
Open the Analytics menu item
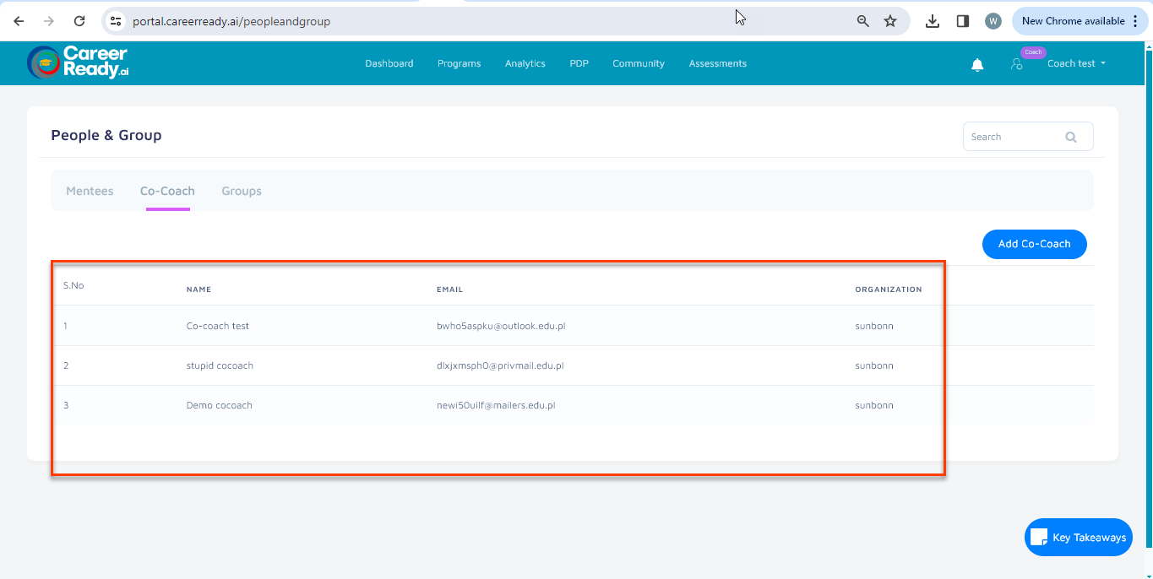(x=525, y=64)
